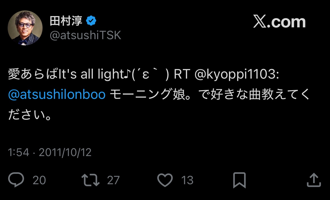The width and height of the screenshot is (330, 200).
Task: Click the blue verified badge
Action: (92, 21)
